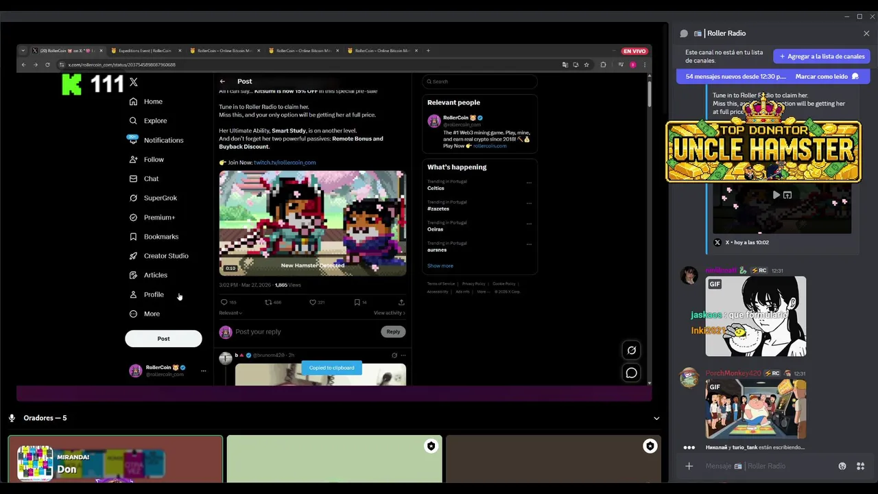Open the Follow people icon in X
The height and width of the screenshot is (494, 878).
133,159
